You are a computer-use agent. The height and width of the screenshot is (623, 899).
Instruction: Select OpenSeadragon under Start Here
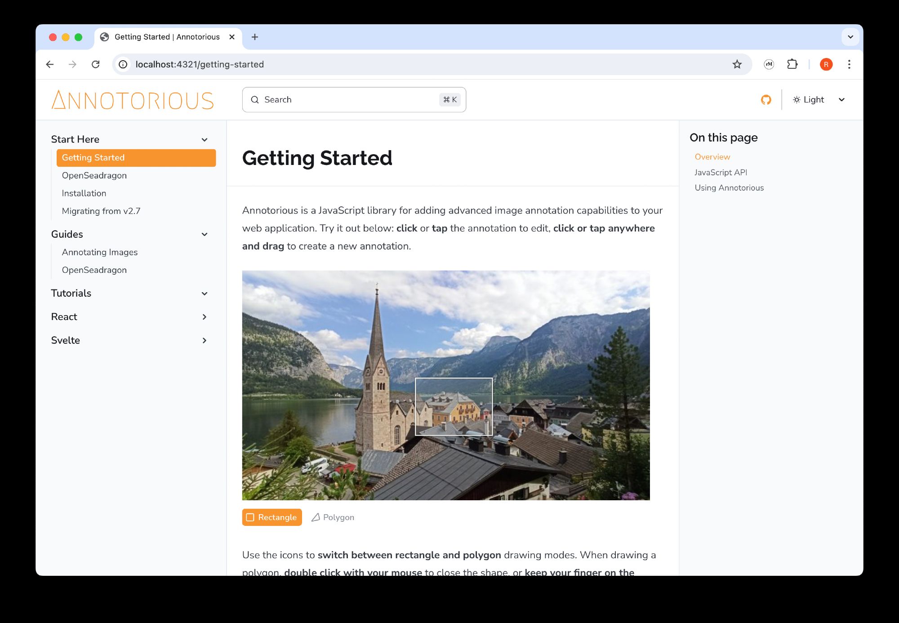coord(94,176)
